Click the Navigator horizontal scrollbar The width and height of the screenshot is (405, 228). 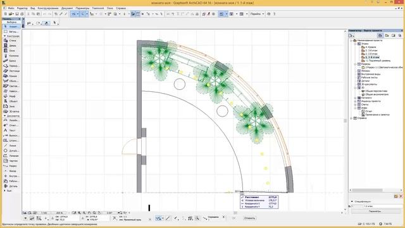(367, 190)
